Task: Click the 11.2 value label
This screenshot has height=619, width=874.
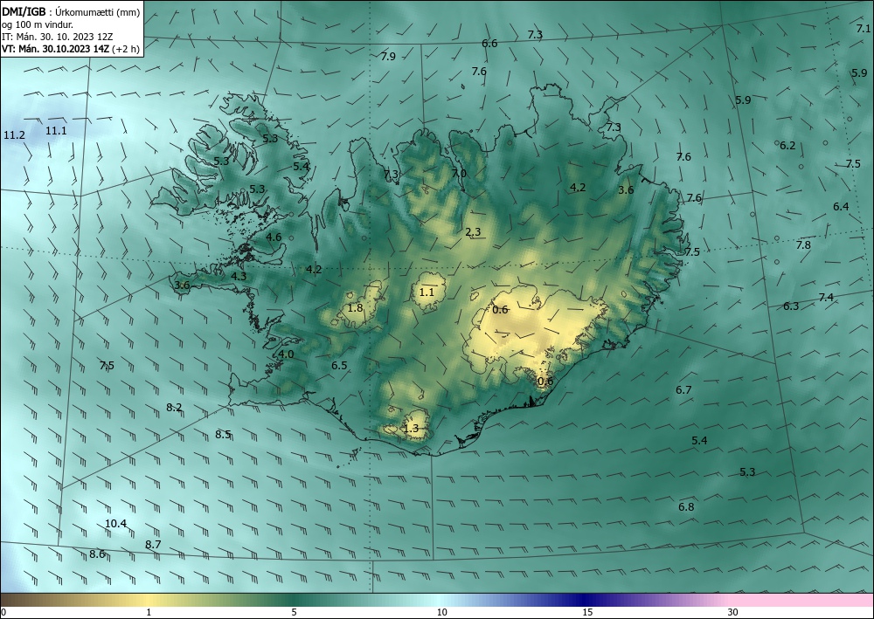Action: (14, 135)
